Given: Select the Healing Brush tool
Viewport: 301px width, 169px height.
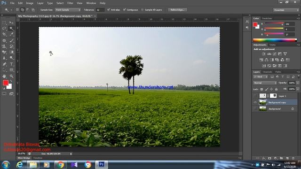Looking at the screenshot, I should [x=4, y=40].
